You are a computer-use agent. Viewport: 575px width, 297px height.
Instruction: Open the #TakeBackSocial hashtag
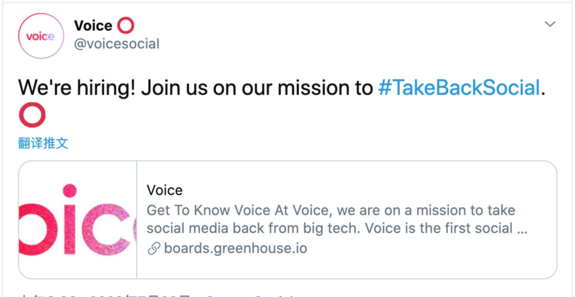coord(459,88)
